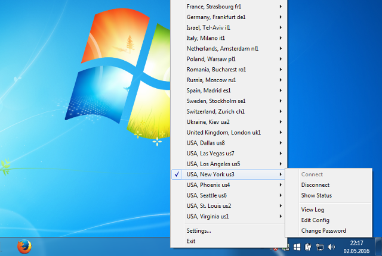Open Settings... from the menu

pyautogui.click(x=228, y=230)
